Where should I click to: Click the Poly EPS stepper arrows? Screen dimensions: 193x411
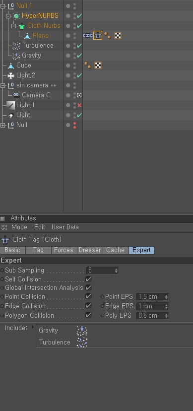166,316
